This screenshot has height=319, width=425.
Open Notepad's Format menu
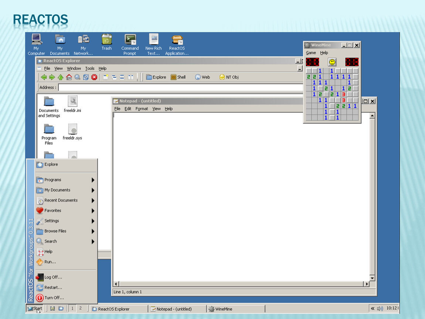tap(142, 109)
